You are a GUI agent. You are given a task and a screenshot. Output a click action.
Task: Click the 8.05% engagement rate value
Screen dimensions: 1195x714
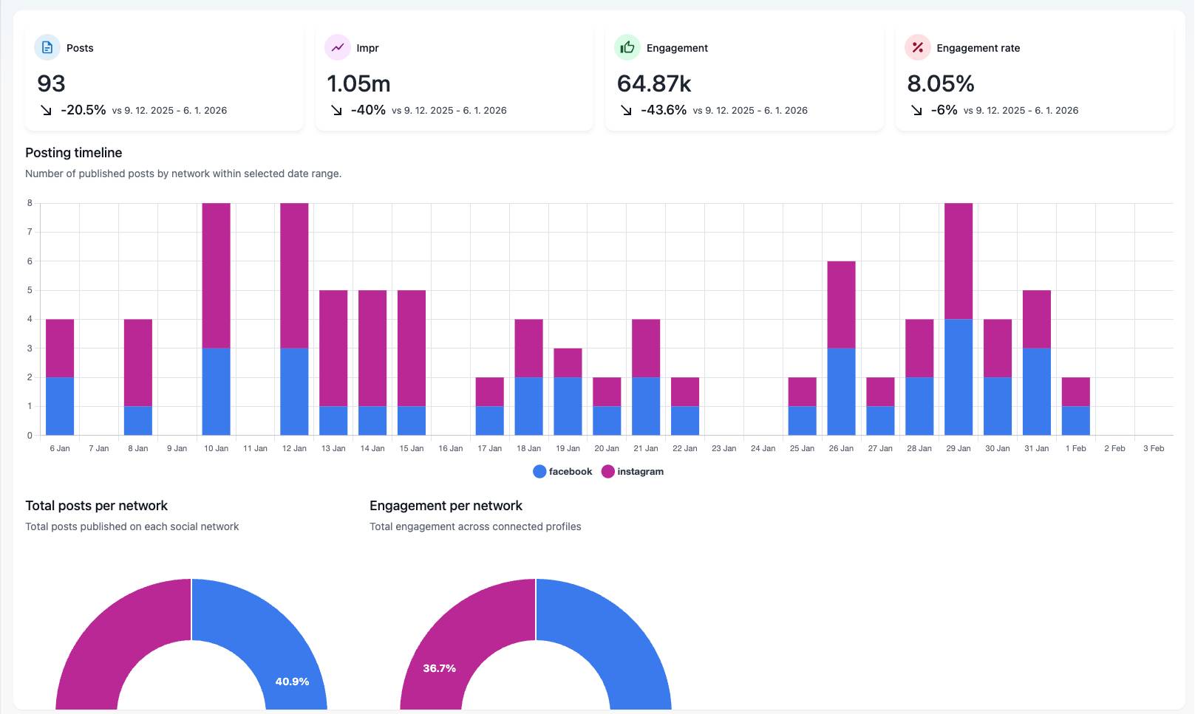[941, 83]
